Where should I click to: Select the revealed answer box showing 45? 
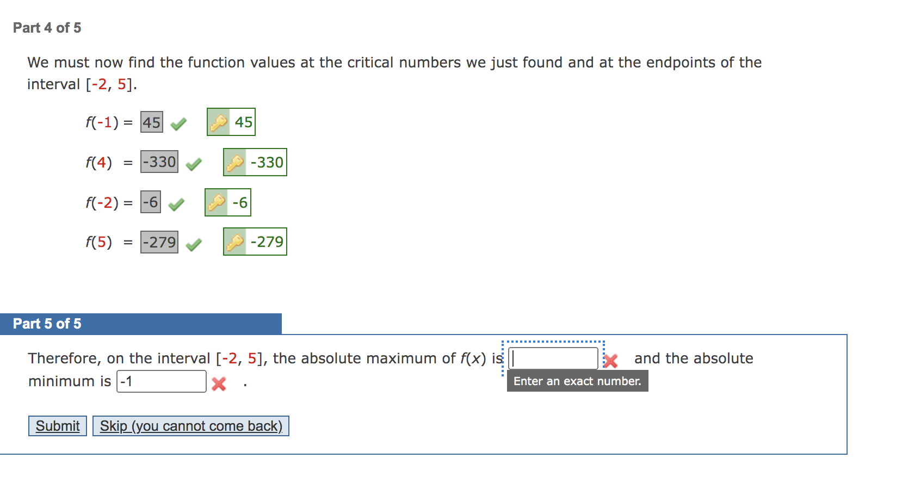(x=244, y=122)
